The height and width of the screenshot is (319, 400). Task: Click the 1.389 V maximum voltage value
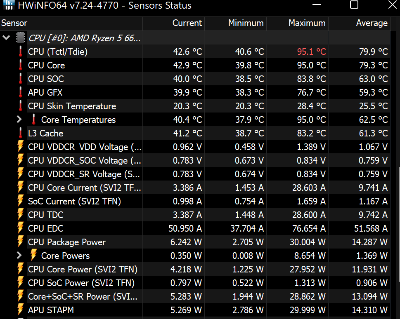312,147
